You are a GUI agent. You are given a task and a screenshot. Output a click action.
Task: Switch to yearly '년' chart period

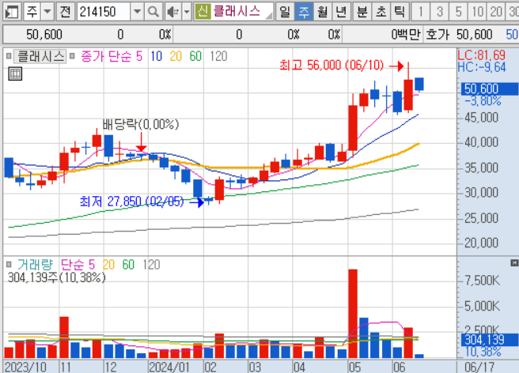pyautogui.click(x=341, y=12)
